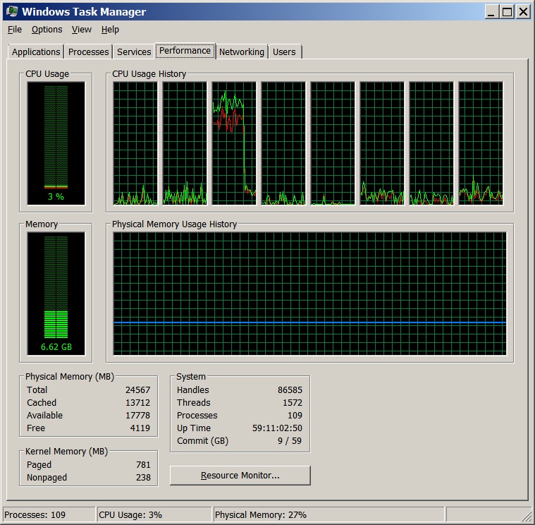Click the sixth CPU core history graph

(382, 143)
